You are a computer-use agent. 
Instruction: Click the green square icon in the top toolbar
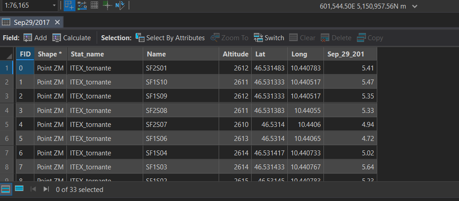(x=107, y=5)
